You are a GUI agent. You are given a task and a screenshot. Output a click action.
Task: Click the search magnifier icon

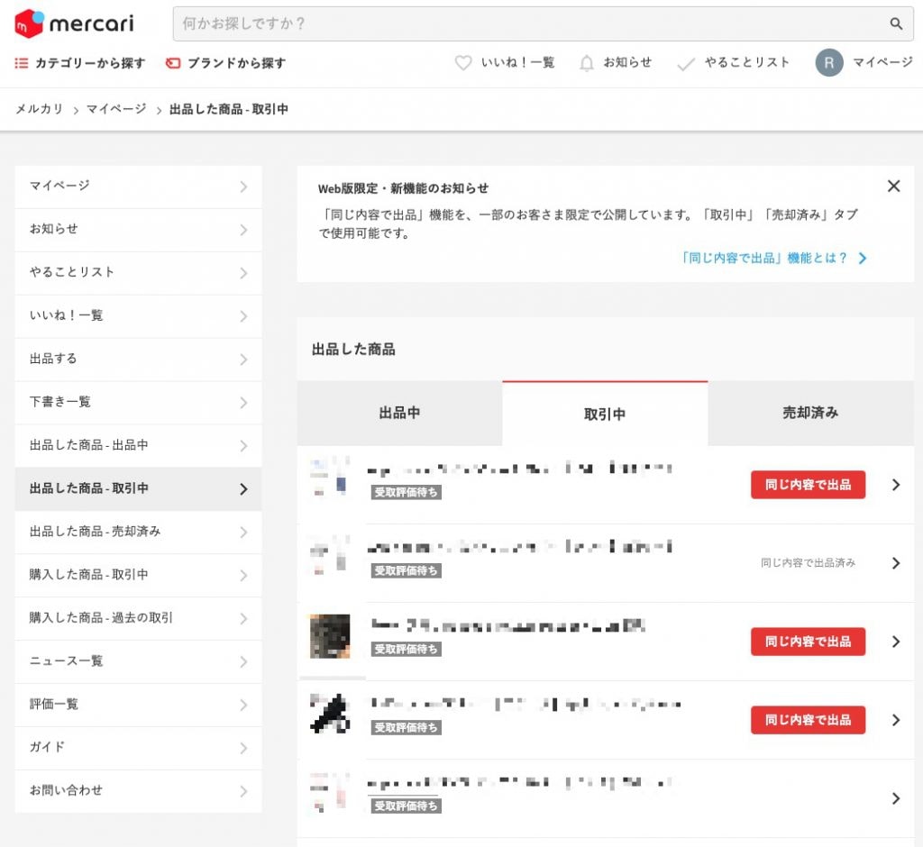pyautogui.click(x=895, y=24)
